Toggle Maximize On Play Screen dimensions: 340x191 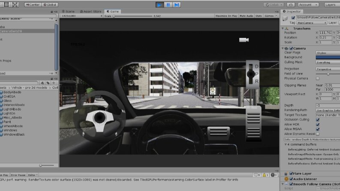point(226,16)
